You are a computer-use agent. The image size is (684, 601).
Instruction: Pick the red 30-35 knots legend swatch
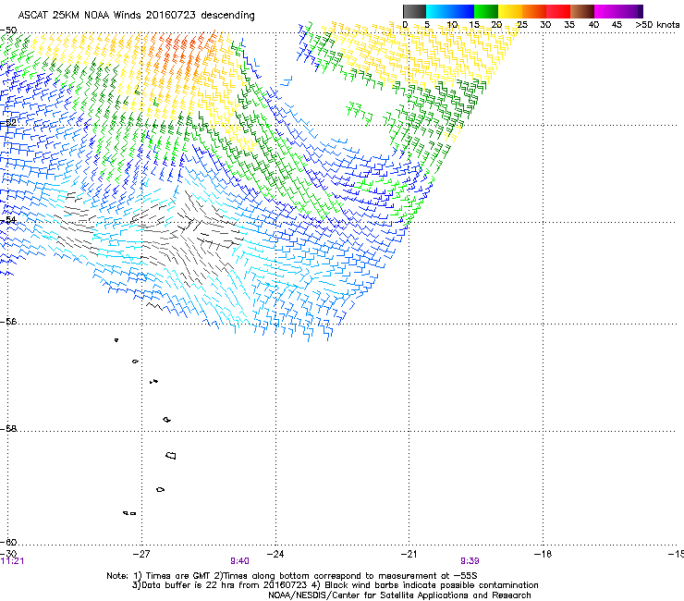[x=558, y=11]
